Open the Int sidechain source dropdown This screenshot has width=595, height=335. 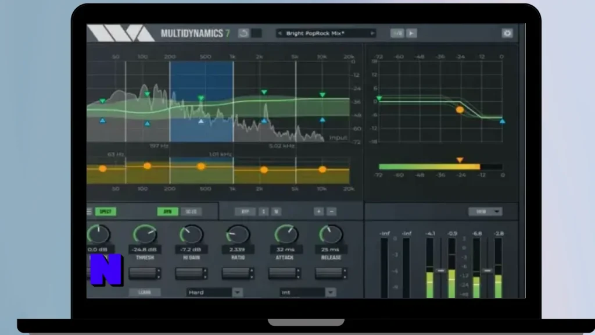308,293
